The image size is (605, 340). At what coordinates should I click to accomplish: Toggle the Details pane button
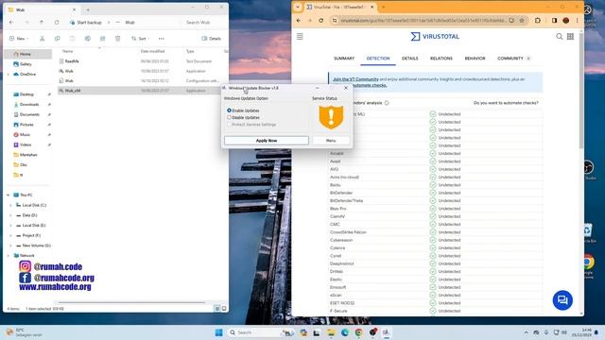pyautogui.click(x=212, y=39)
